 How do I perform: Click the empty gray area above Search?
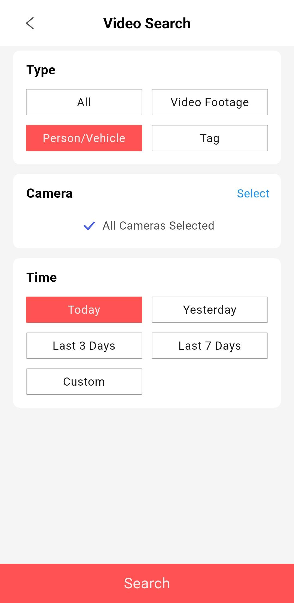point(147,485)
